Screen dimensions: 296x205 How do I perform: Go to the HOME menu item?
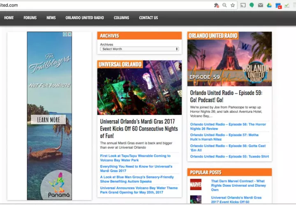9,18
